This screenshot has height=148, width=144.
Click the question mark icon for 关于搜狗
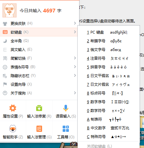pos(5,93)
